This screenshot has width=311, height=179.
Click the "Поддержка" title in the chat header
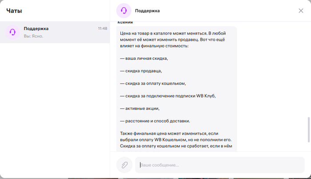[148, 11]
